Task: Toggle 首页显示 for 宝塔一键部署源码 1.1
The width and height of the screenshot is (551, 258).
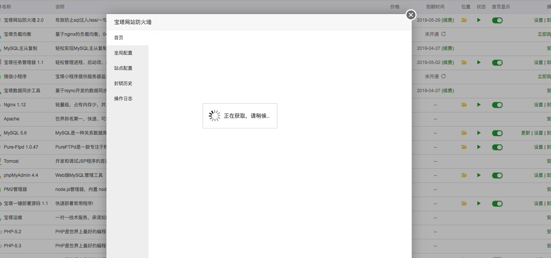Action: (497, 204)
